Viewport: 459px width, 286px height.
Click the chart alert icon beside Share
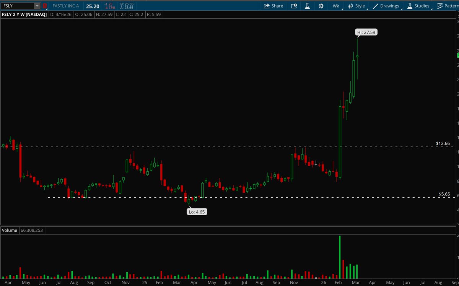point(294,6)
